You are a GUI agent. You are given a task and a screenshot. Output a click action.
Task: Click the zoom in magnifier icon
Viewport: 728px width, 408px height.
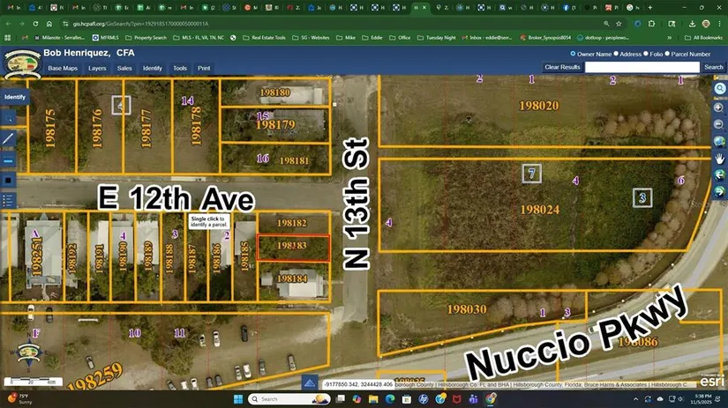pos(719,107)
